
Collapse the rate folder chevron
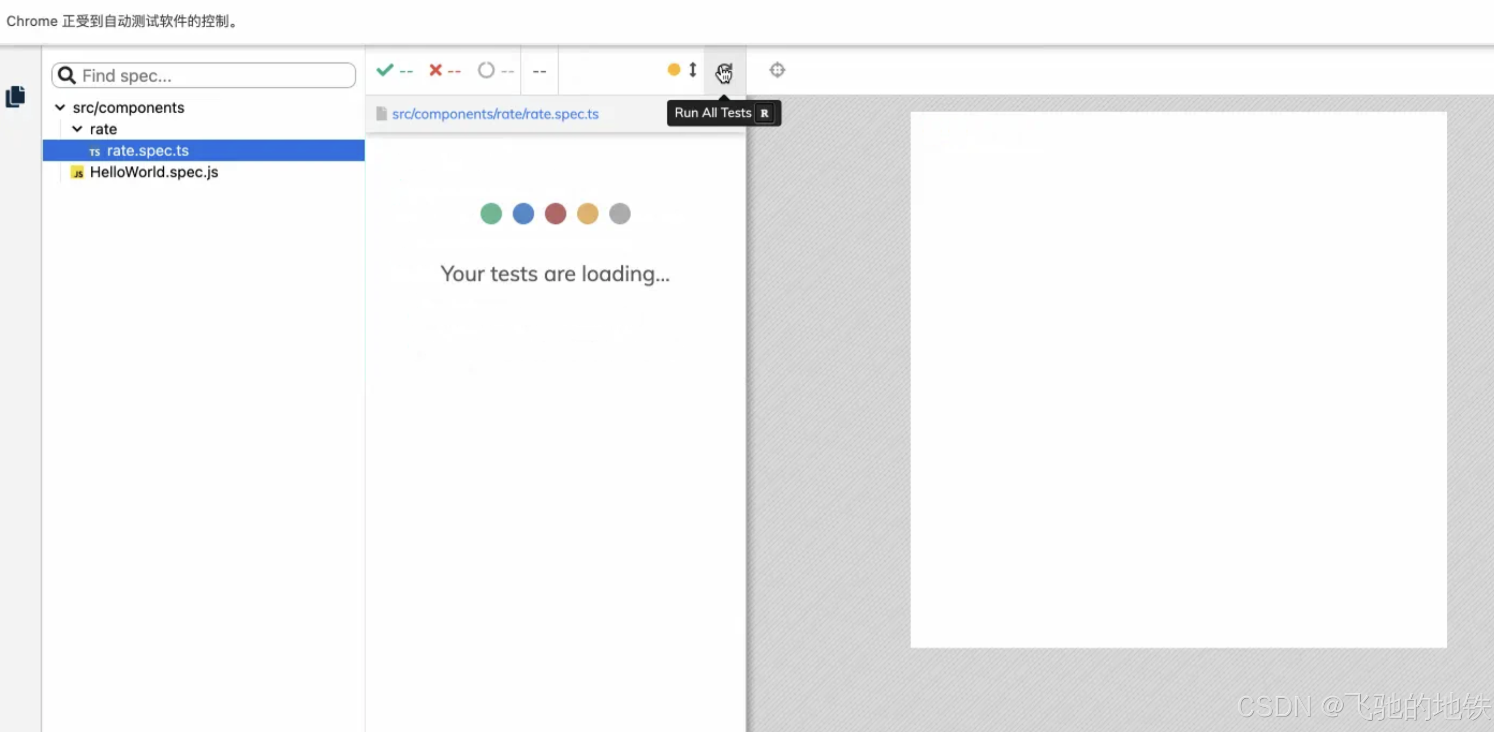coord(77,129)
